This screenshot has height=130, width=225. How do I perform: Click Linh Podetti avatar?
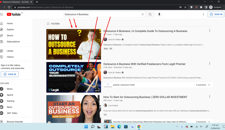pos(105,105)
